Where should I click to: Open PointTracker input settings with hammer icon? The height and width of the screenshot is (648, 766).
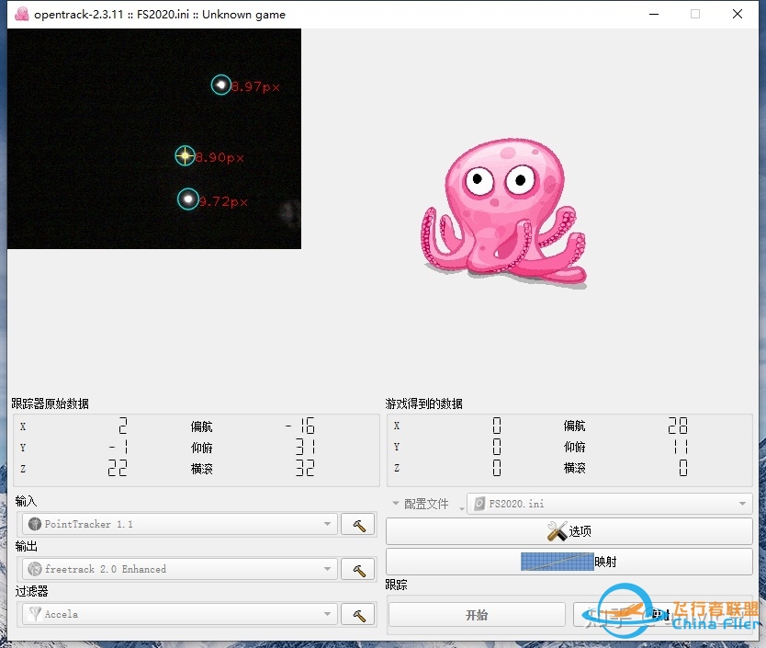point(358,524)
